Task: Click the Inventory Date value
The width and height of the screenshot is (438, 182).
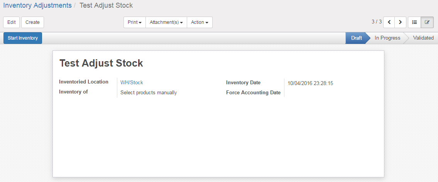Action: click(310, 83)
